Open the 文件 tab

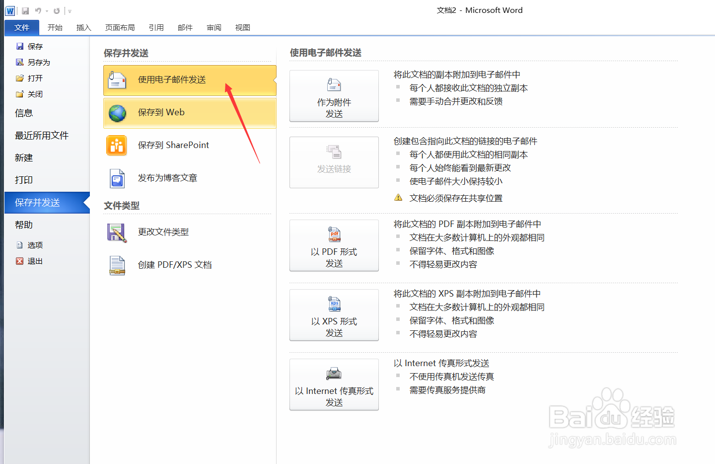[x=22, y=28]
